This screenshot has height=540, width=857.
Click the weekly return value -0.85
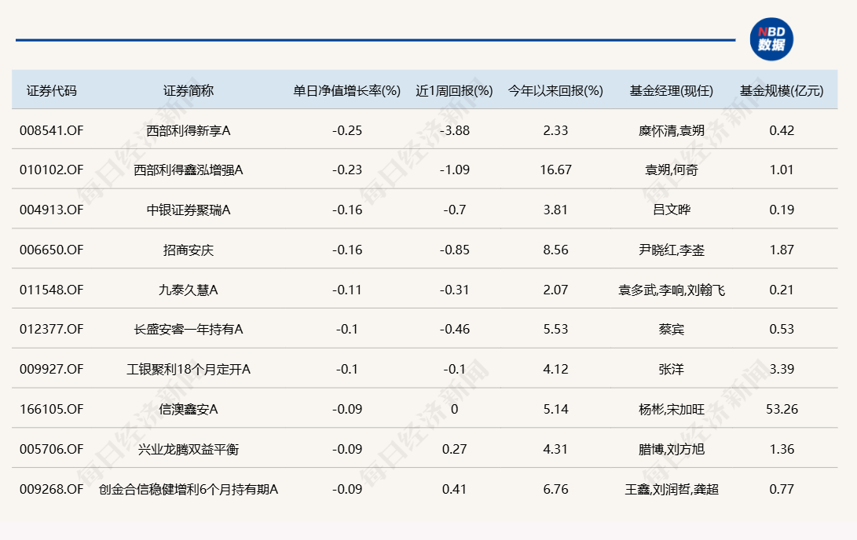click(x=454, y=250)
